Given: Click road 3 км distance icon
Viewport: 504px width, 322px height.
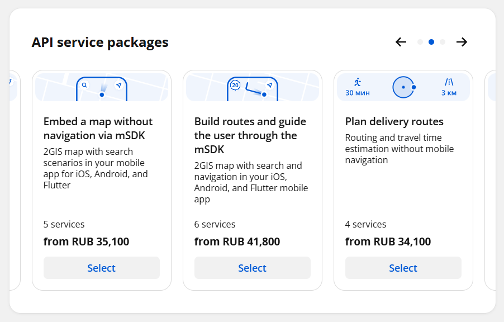Looking at the screenshot, I should click(x=449, y=82).
